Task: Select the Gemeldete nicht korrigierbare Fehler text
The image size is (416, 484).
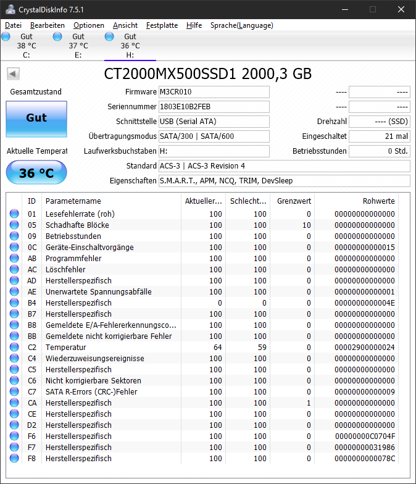Action: (109, 336)
